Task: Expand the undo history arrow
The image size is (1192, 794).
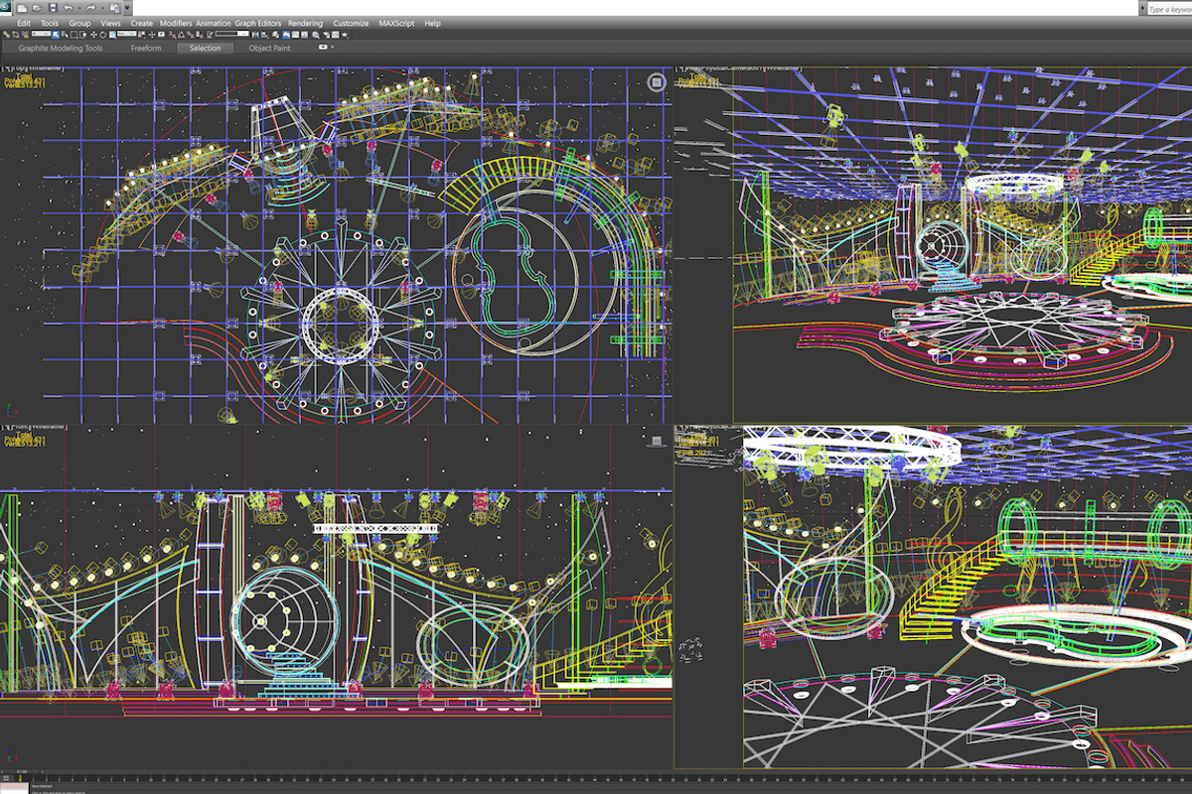Action: [x=78, y=8]
